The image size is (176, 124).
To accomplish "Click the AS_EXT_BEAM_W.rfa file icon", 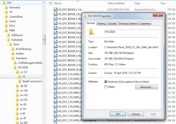I will (56, 70).
